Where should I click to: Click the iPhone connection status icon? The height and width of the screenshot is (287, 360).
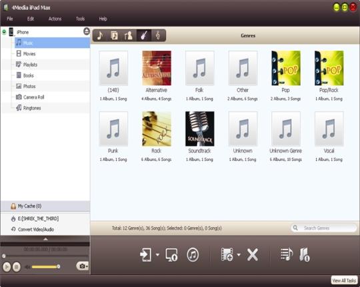4,32
